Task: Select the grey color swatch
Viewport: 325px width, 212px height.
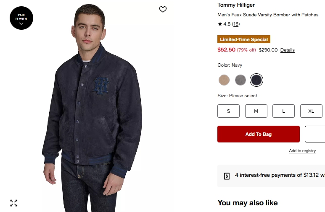Action: 240,80
